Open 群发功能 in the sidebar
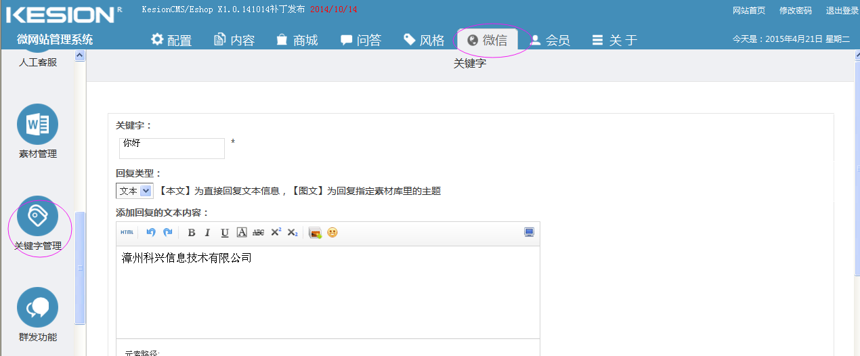The height and width of the screenshot is (356, 860). pos(38,315)
